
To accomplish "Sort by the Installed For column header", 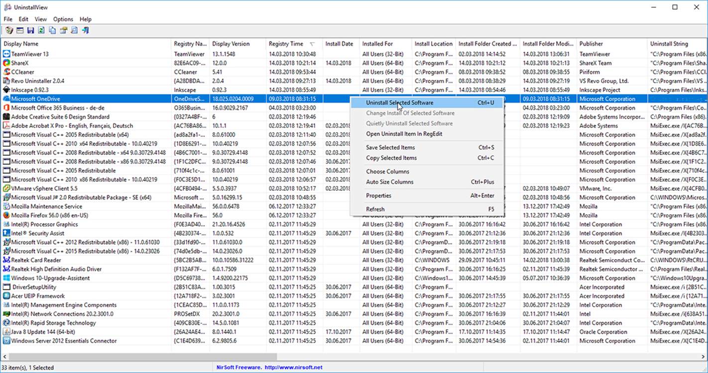I will (386, 44).
